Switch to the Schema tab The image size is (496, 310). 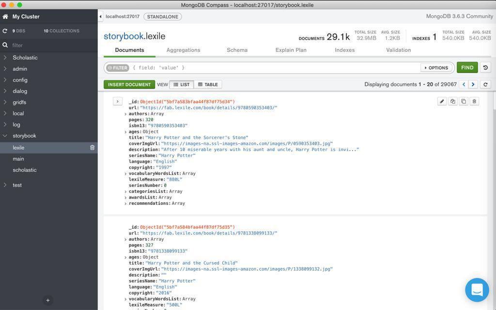tap(237, 50)
